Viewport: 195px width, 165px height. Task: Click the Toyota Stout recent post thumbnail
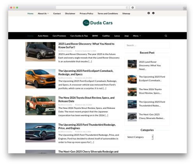[132, 92]
